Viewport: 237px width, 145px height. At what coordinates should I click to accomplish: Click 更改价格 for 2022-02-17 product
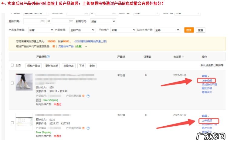[207, 128]
